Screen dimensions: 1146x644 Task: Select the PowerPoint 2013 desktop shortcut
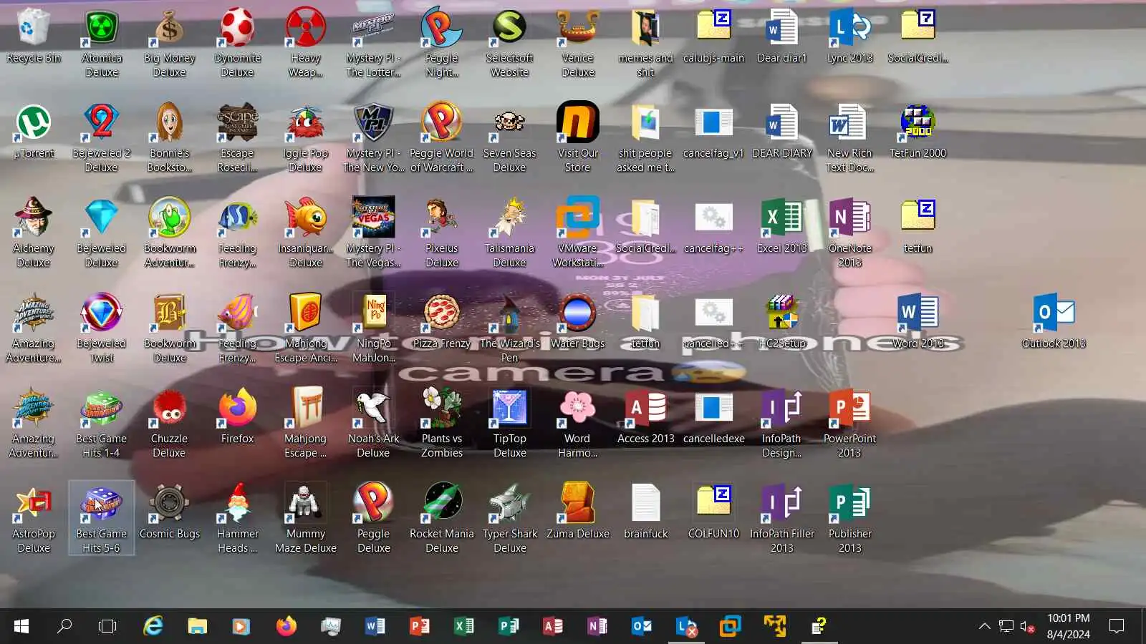click(x=850, y=424)
